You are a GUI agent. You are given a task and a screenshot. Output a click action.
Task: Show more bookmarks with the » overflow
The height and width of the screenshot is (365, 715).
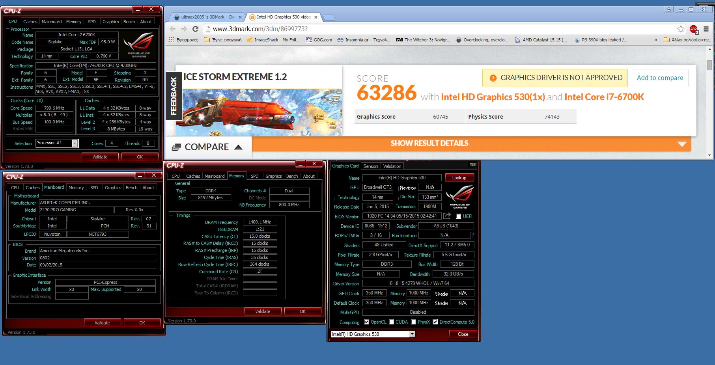click(655, 40)
